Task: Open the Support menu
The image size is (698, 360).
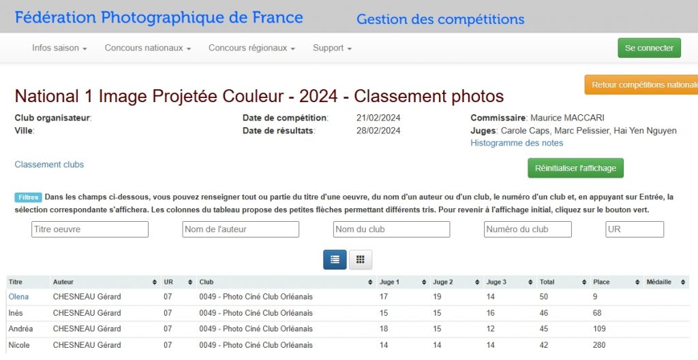Action: point(332,48)
